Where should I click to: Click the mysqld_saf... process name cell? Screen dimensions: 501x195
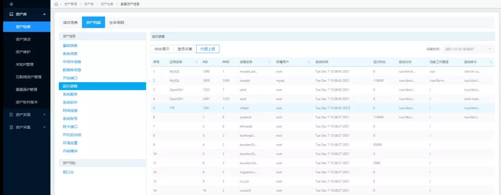tap(248, 72)
